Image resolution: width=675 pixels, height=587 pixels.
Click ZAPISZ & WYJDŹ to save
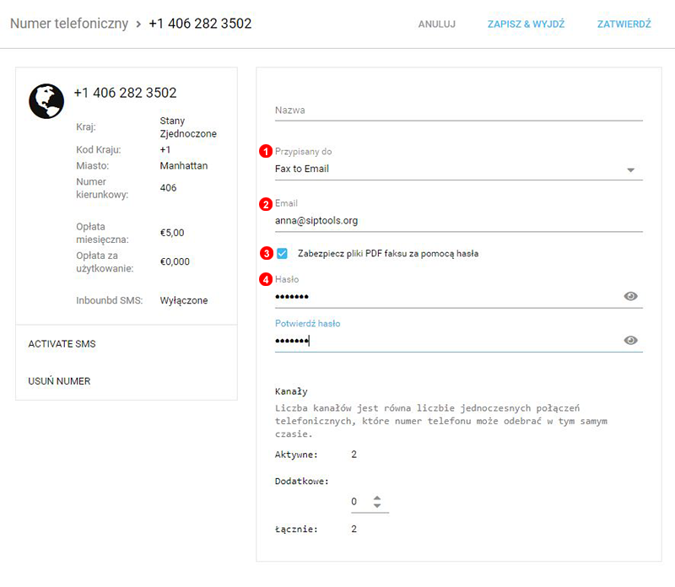point(526,24)
